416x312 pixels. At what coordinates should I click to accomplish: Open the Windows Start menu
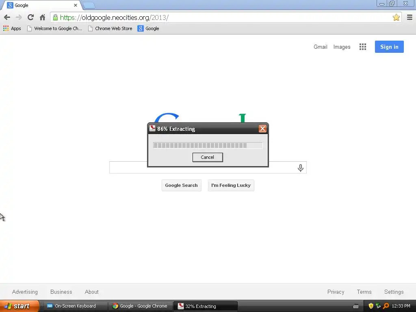click(x=19, y=306)
